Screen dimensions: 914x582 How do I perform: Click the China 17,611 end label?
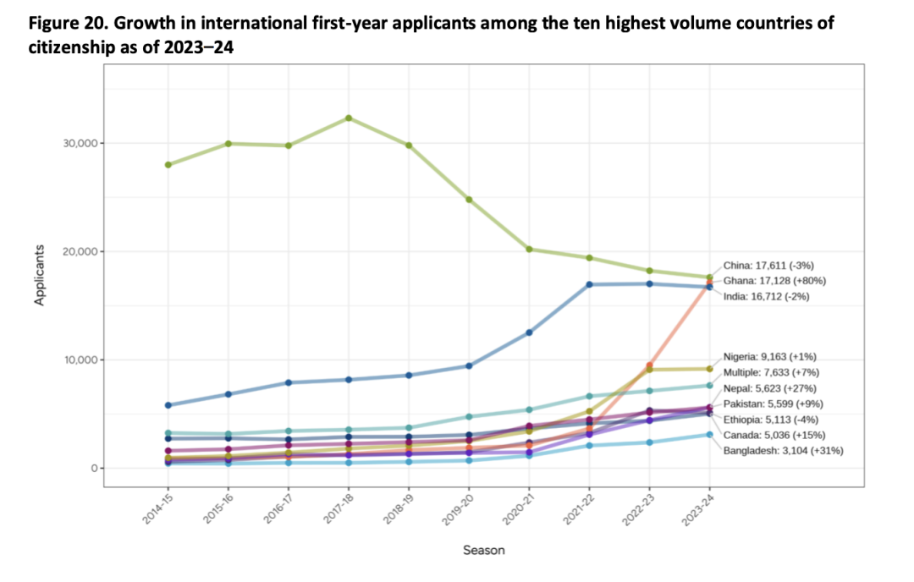click(768, 266)
